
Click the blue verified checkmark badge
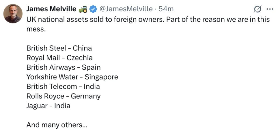coord(93,9)
